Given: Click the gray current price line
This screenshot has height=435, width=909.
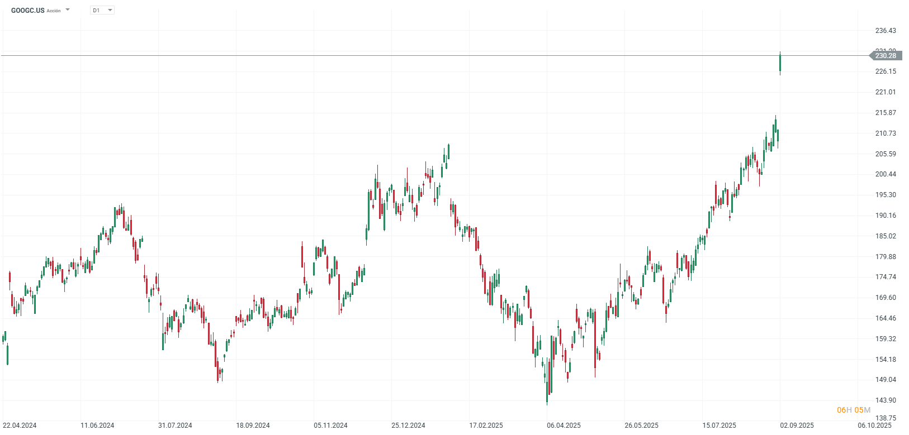Looking at the screenshot, I should (x=391, y=56).
